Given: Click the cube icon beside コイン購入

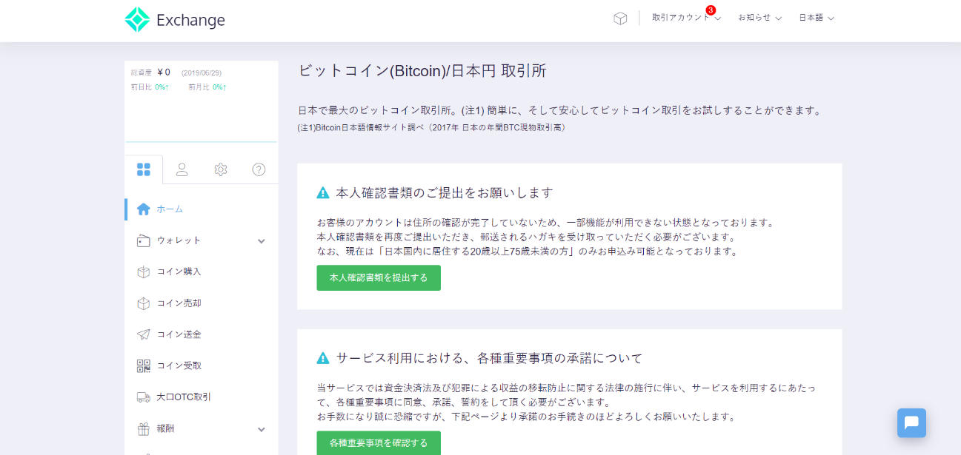Looking at the screenshot, I should 144,272.
